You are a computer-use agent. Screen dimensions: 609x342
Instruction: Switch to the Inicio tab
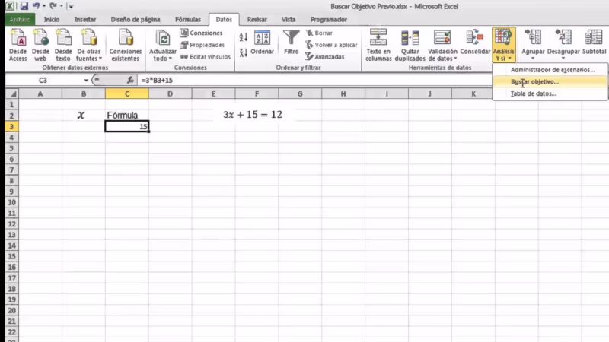(52, 20)
